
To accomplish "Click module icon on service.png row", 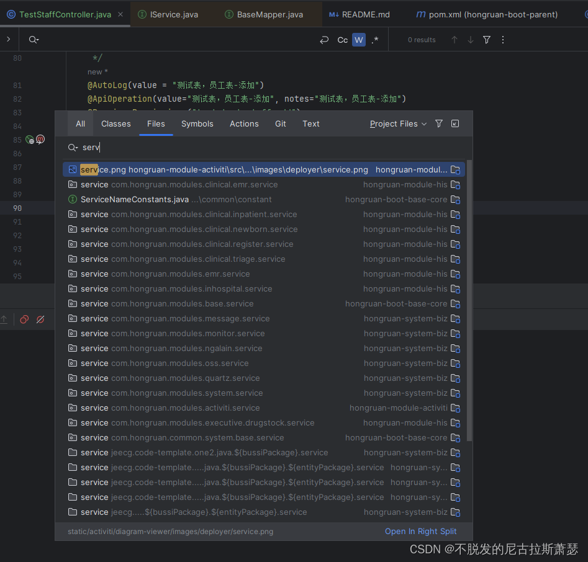I will coord(455,170).
